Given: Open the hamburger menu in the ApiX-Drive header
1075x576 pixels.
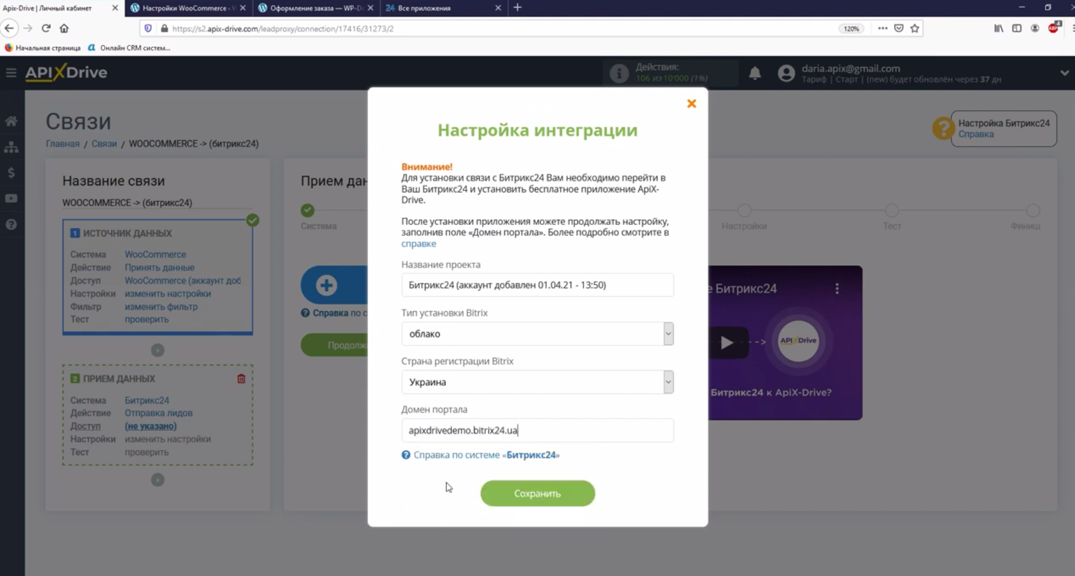Looking at the screenshot, I should pos(11,73).
